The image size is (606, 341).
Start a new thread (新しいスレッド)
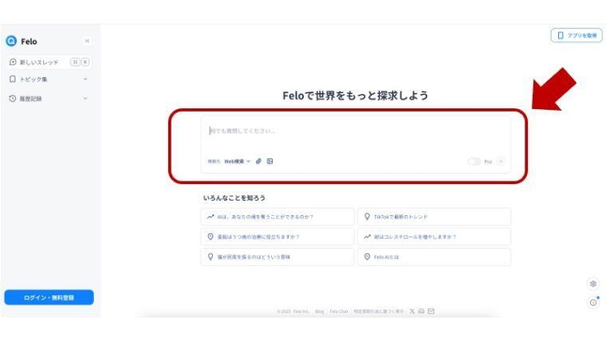[x=49, y=62]
